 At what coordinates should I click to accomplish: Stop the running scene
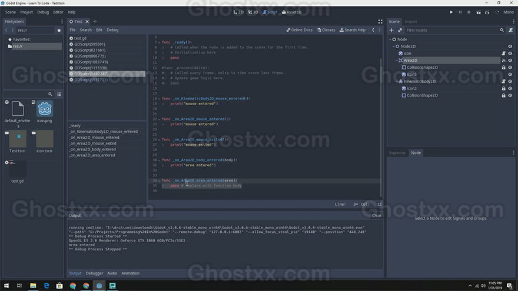[x=469, y=12]
